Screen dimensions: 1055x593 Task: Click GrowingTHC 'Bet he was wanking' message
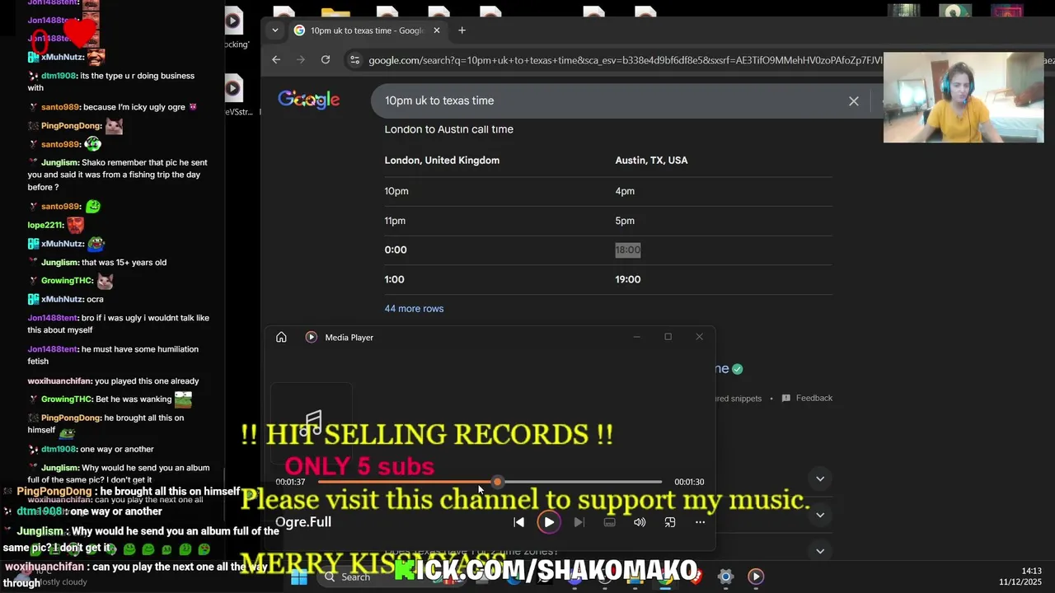110,399
